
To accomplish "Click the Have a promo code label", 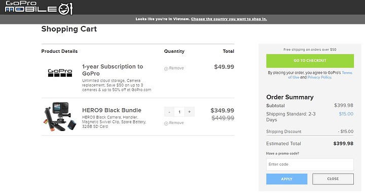I will coord(282,153).
